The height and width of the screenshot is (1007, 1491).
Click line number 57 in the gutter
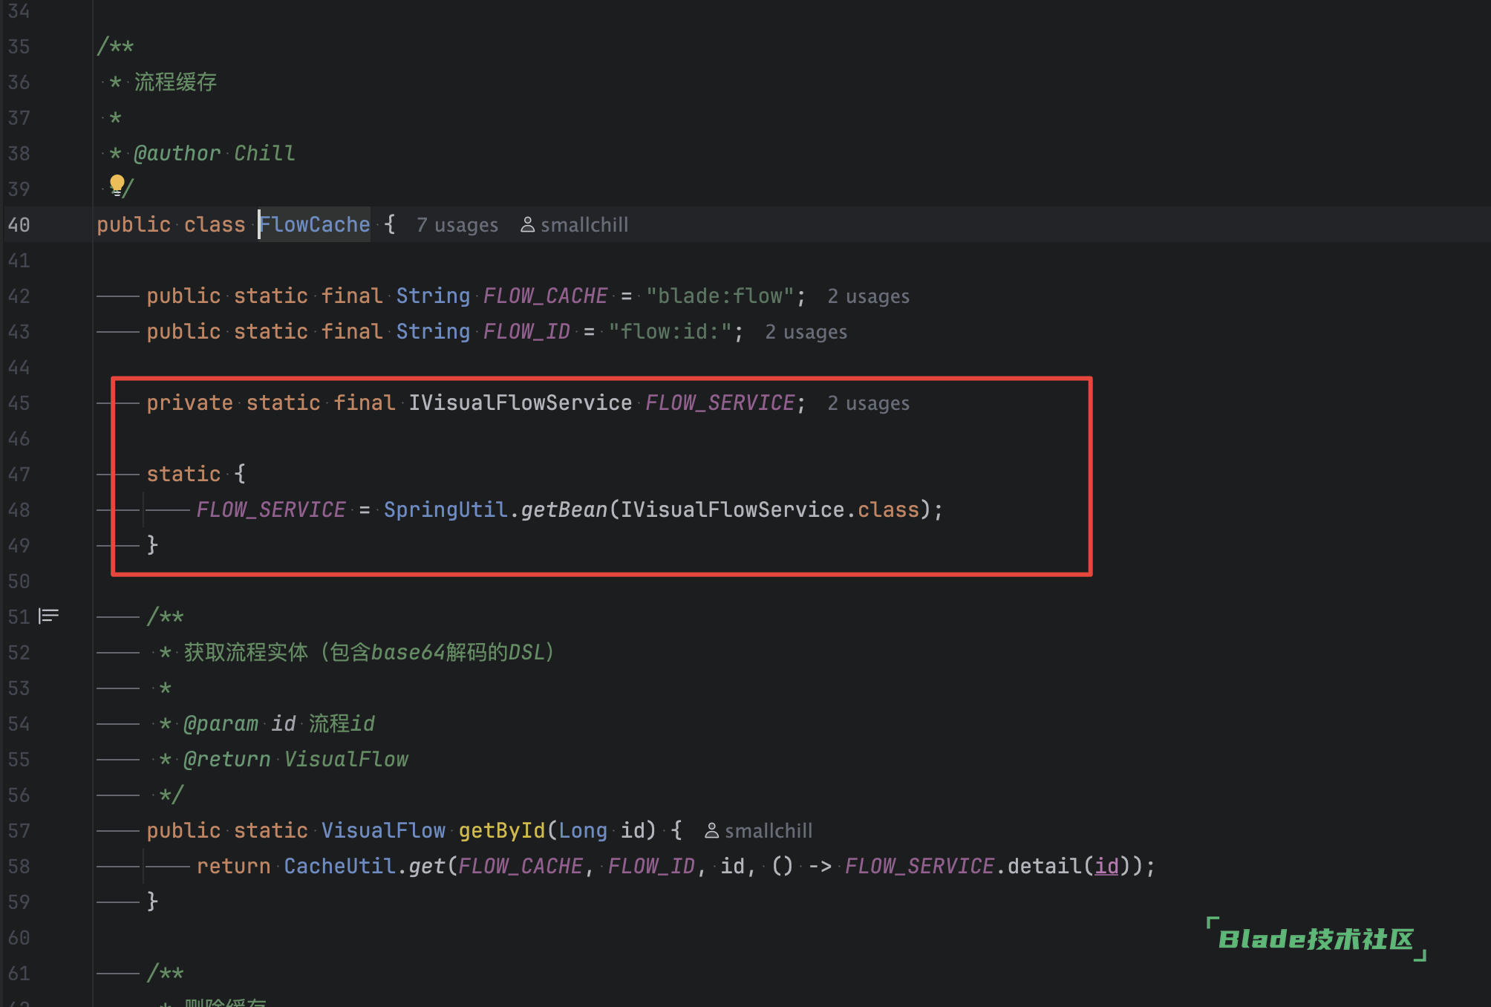pyautogui.click(x=19, y=831)
